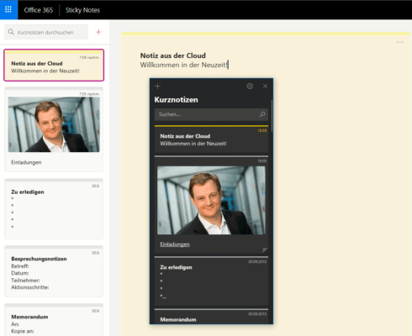412x336 pixels.
Task: Click the Einladungen caption in sidebar card
Action: tap(26, 162)
